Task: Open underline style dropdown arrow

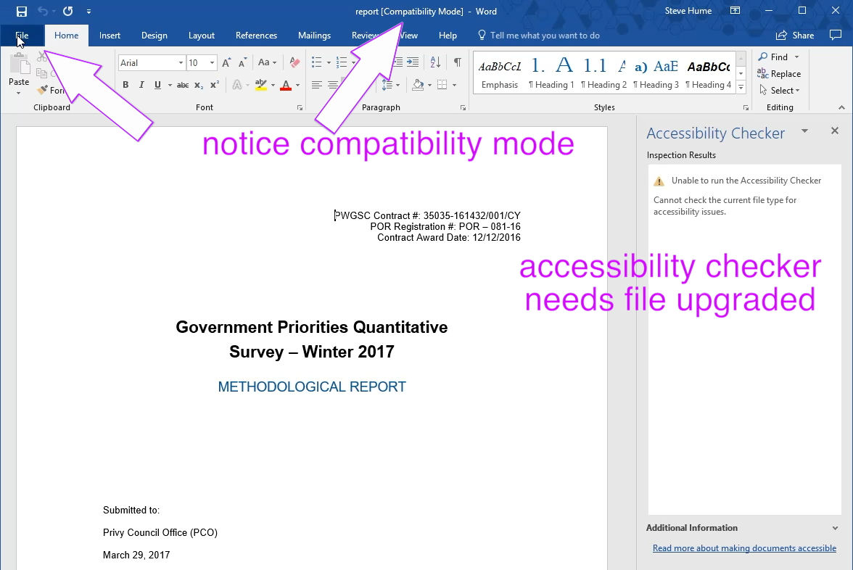Action: pyautogui.click(x=170, y=86)
